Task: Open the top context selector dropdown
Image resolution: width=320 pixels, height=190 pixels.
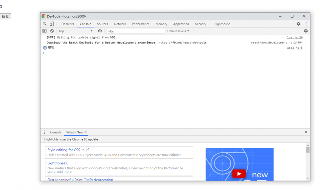Action: pyautogui.click(x=76, y=31)
